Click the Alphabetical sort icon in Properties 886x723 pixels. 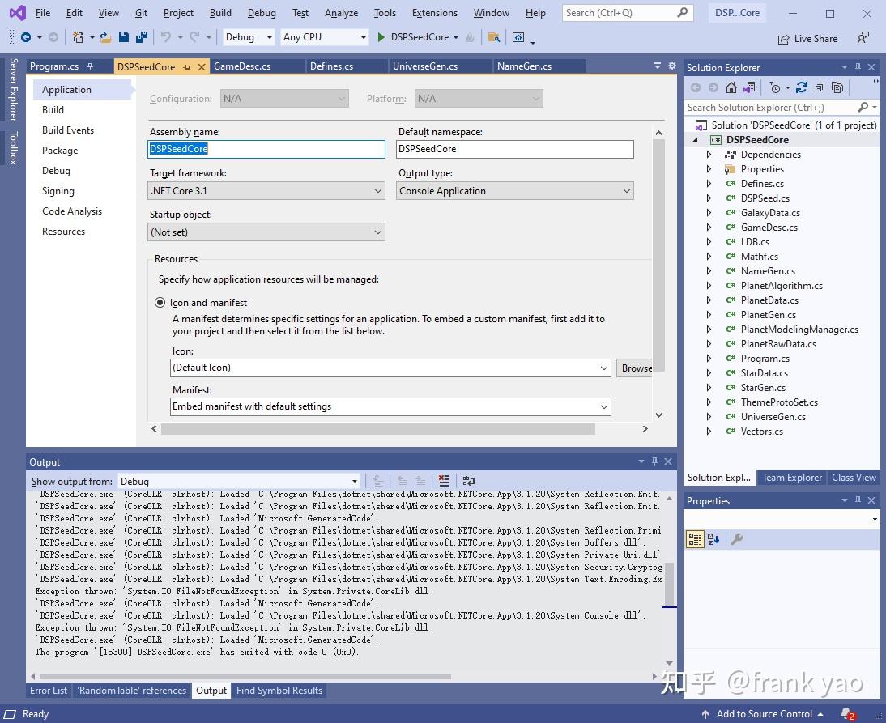(x=713, y=539)
